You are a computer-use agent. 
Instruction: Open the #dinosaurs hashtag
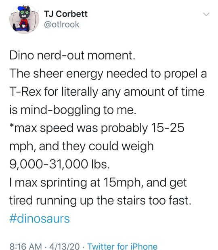pyautogui.click(x=40, y=218)
